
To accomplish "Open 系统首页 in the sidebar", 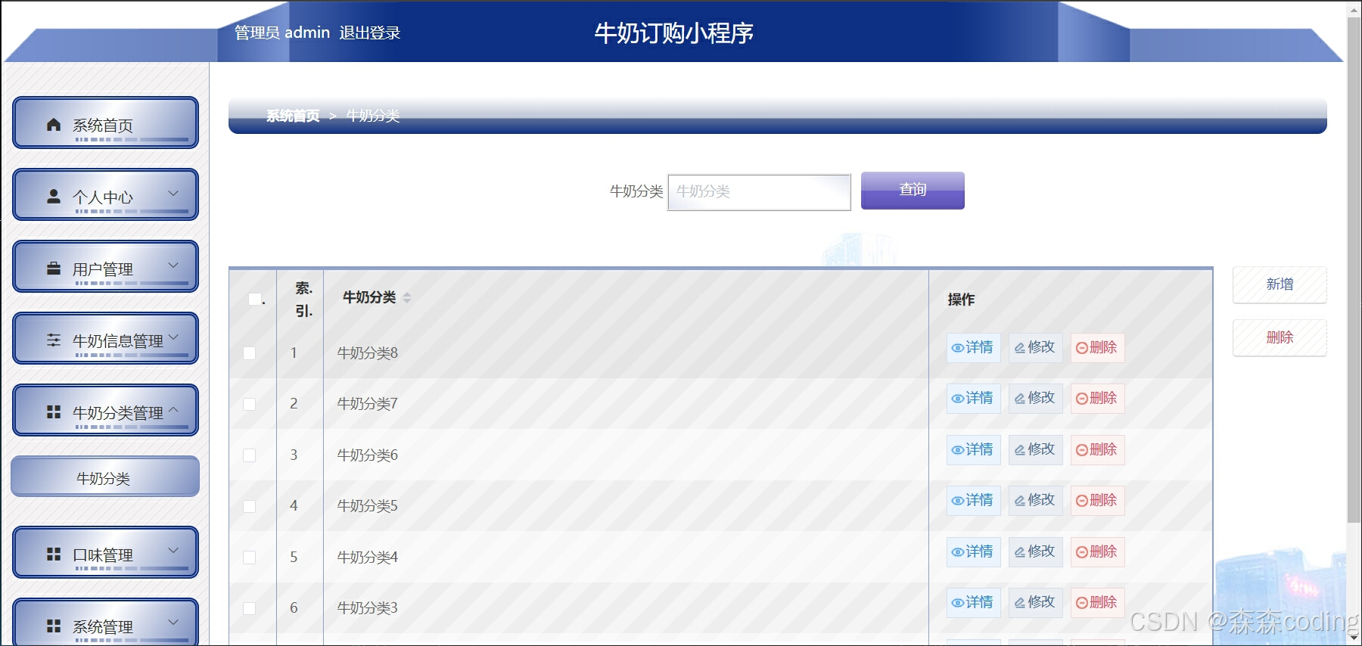I will pyautogui.click(x=105, y=123).
